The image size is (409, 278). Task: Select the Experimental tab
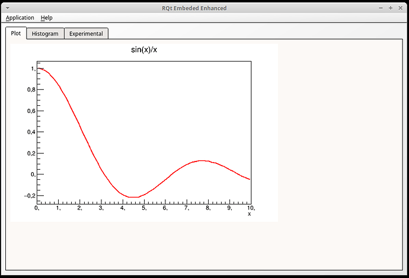(x=86, y=34)
